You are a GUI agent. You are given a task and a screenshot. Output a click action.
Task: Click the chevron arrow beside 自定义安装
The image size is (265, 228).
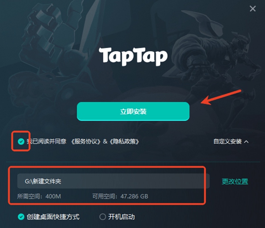point(246,141)
